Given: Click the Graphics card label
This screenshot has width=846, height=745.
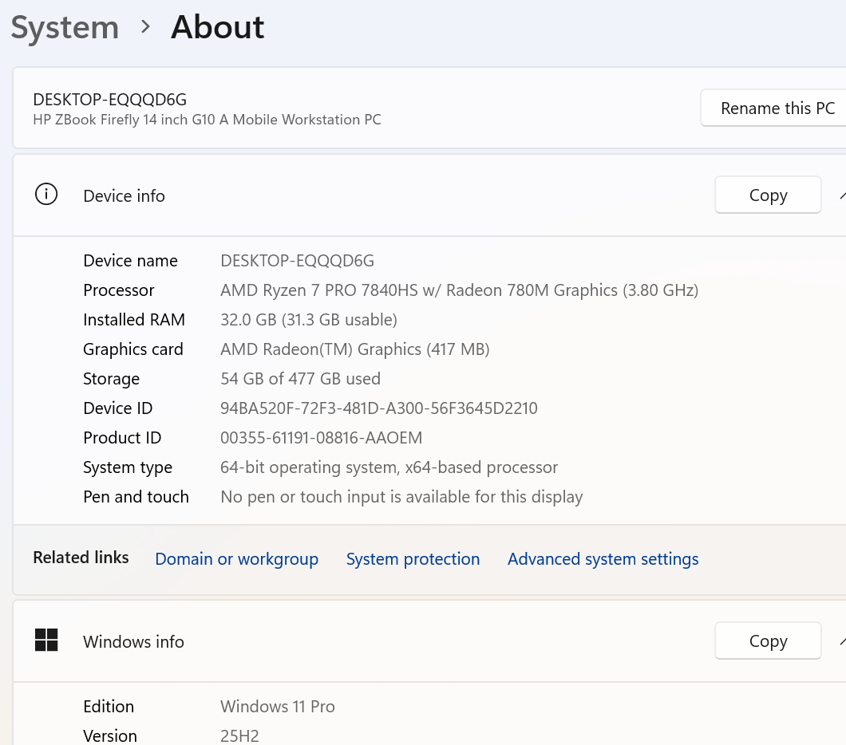Looking at the screenshot, I should pyautogui.click(x=132, y=349).
